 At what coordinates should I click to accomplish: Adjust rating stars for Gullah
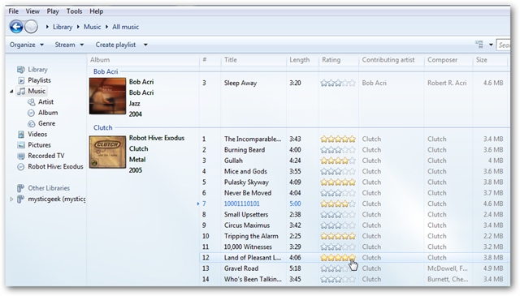pos(338,161)
